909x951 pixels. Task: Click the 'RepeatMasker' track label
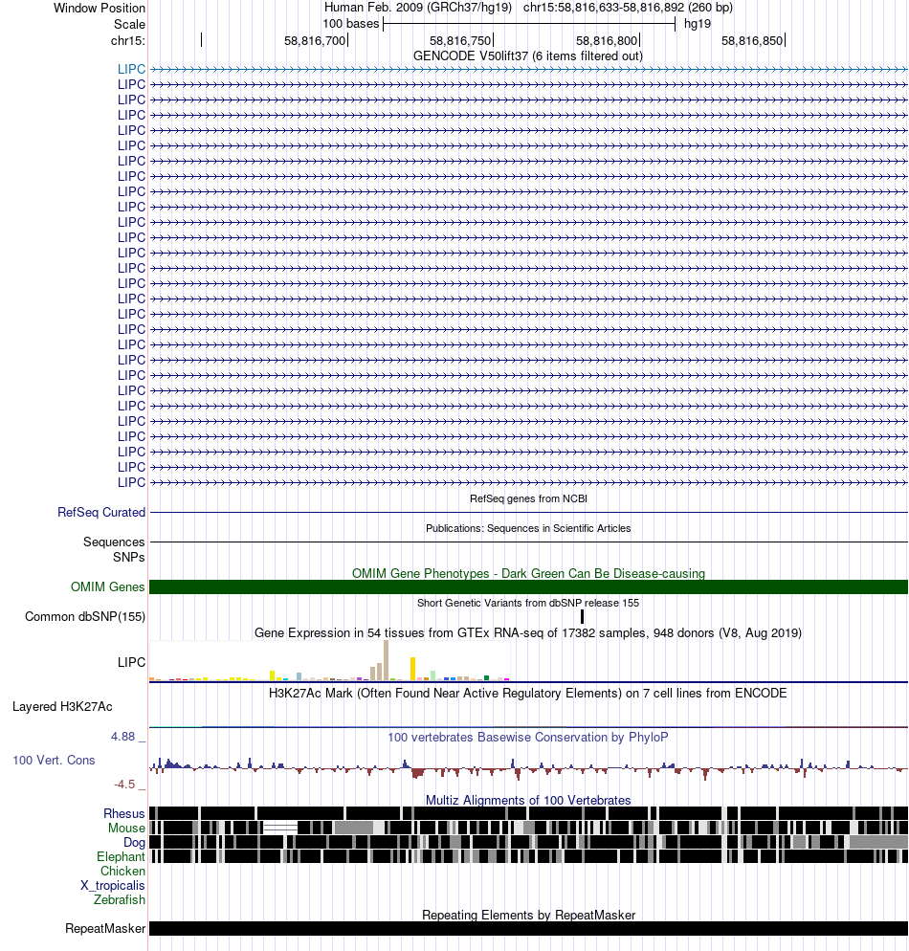105,929
